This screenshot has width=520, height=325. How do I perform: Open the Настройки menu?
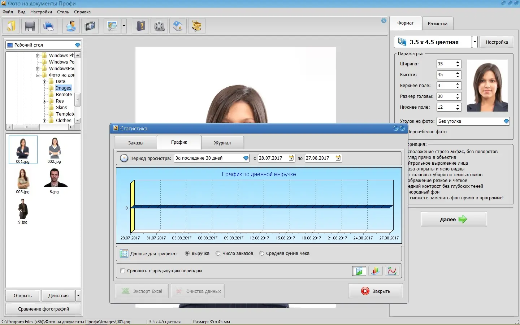pyautogui.click(x=41, y=12)
